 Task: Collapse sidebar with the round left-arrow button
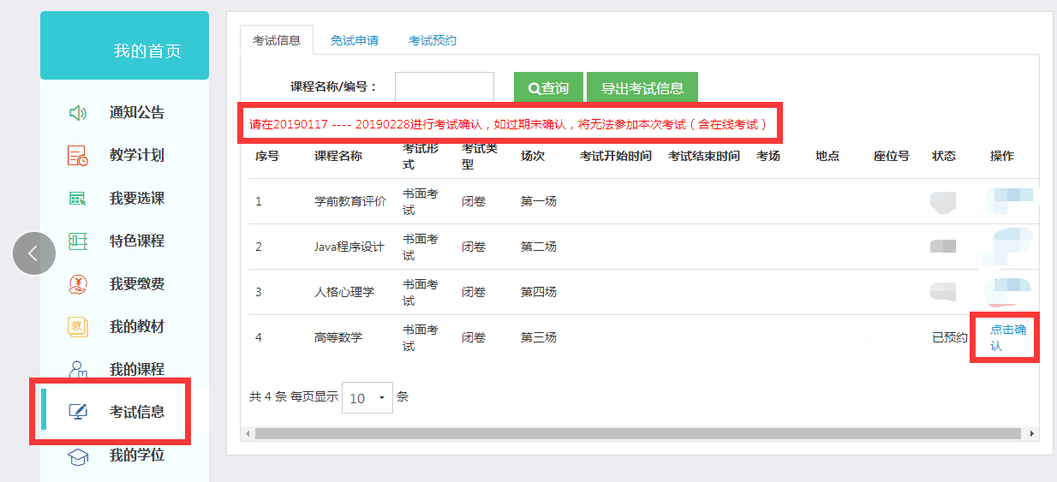(34, 253)
